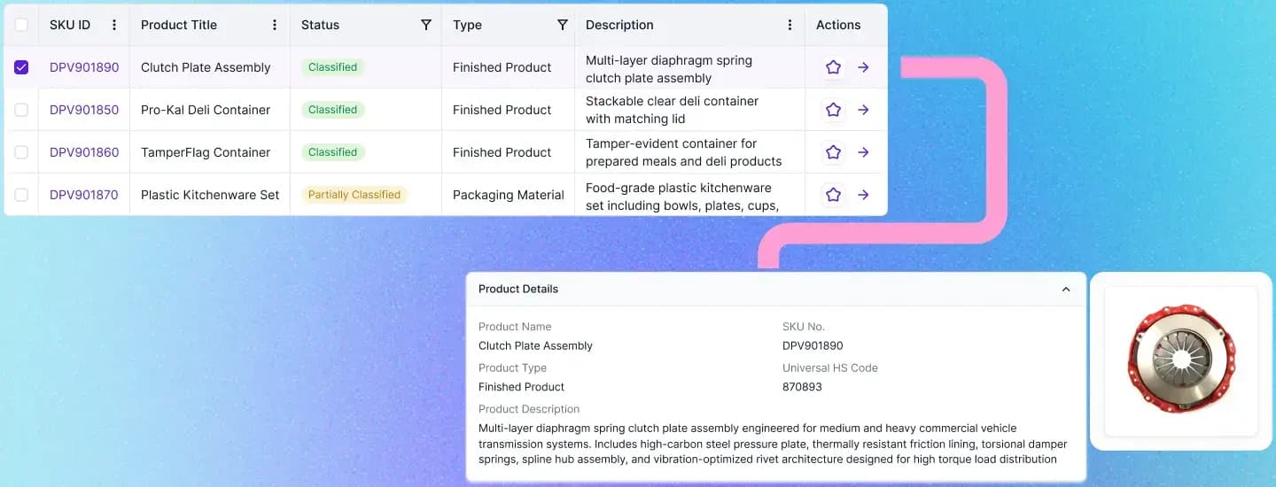Collapse the Product Details panel
This screenshot has height=487, width=1276.
[1066, 290]
